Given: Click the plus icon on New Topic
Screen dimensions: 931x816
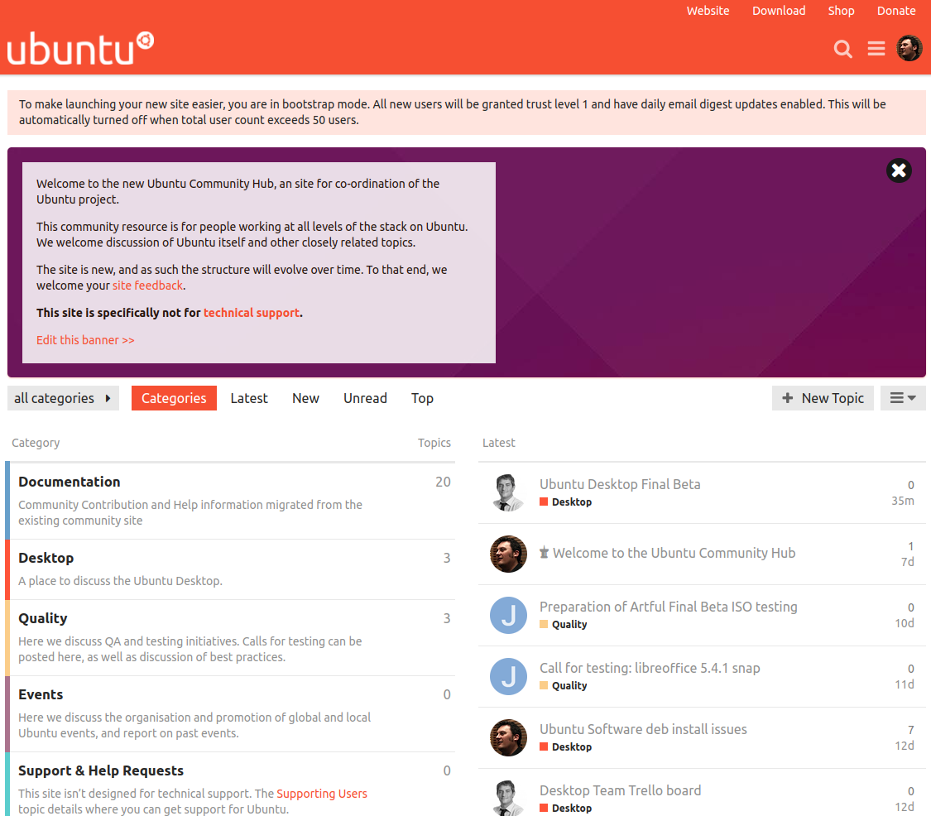Looking at the screenshot, I should pyautogui.click(x=787, y=398).
